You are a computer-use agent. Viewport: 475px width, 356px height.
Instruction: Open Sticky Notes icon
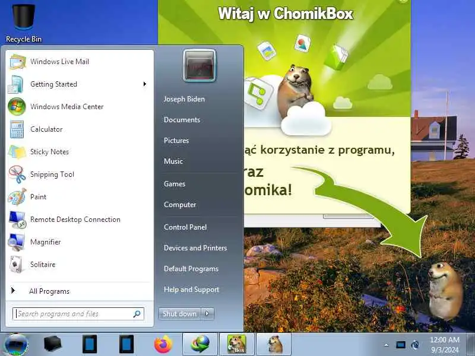coord(17,152)
